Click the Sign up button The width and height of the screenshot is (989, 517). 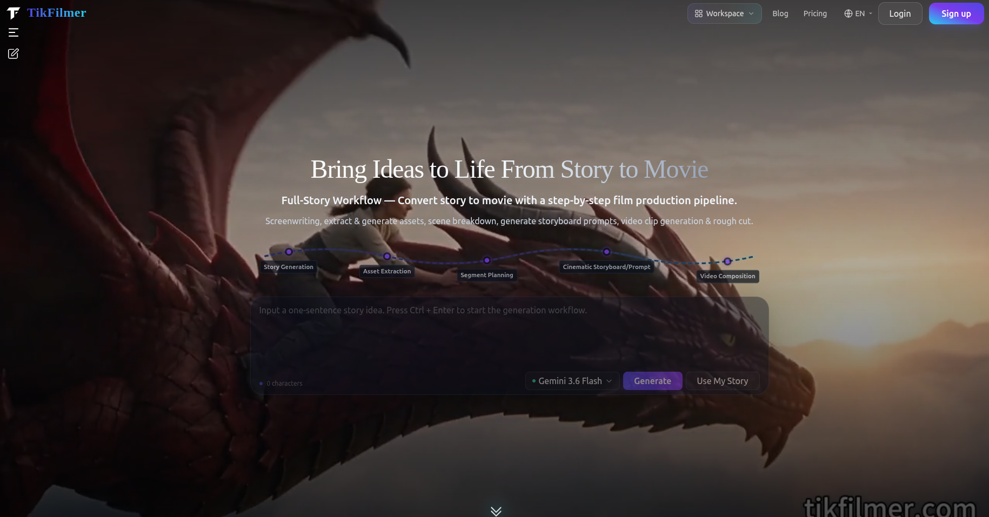click(956, 14)
